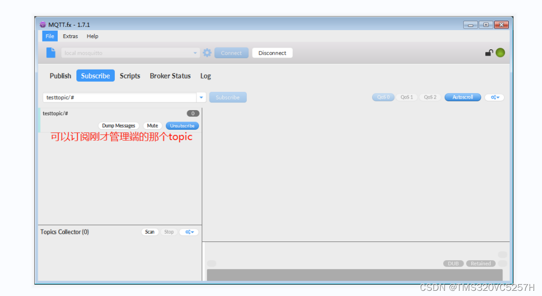
Task: Click the unlocked padlock TLS icon
Action: [489, 53]
